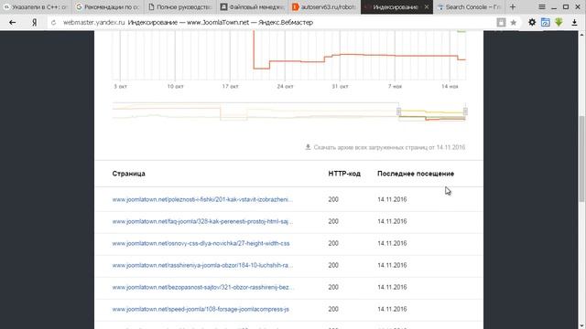The width and height of the screenshot is (586, 329).
Task: Switch to the autoserv63.ru/robots tab
Action: 324,6
